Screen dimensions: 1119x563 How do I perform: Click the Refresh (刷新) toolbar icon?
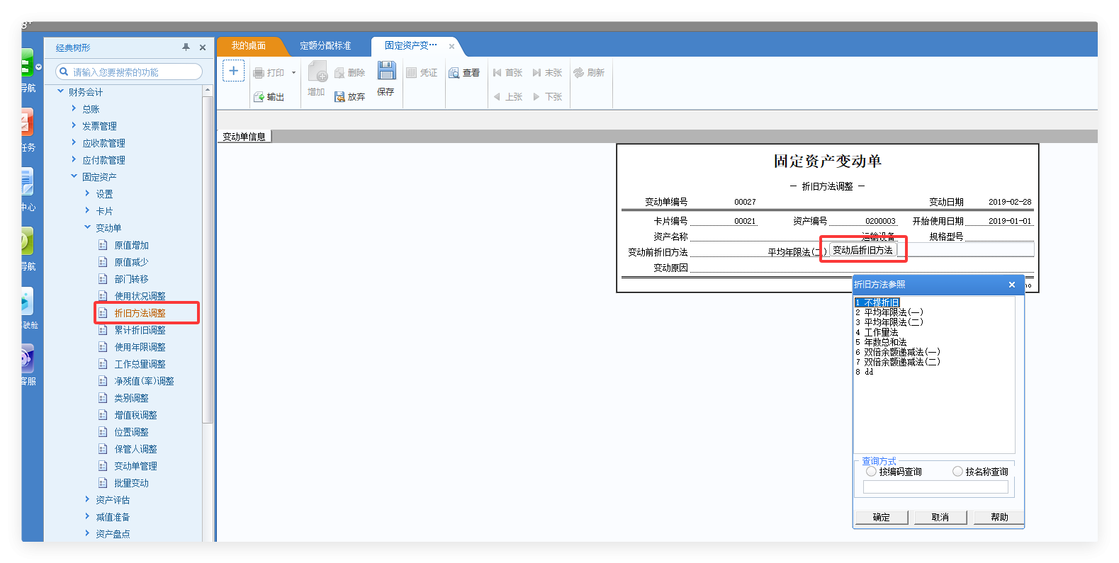point(579,73)
